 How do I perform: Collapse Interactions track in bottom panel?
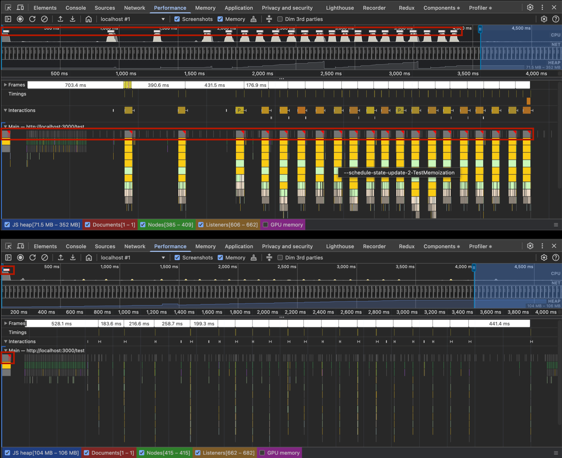pyautogui.click(x=6, y=342)
